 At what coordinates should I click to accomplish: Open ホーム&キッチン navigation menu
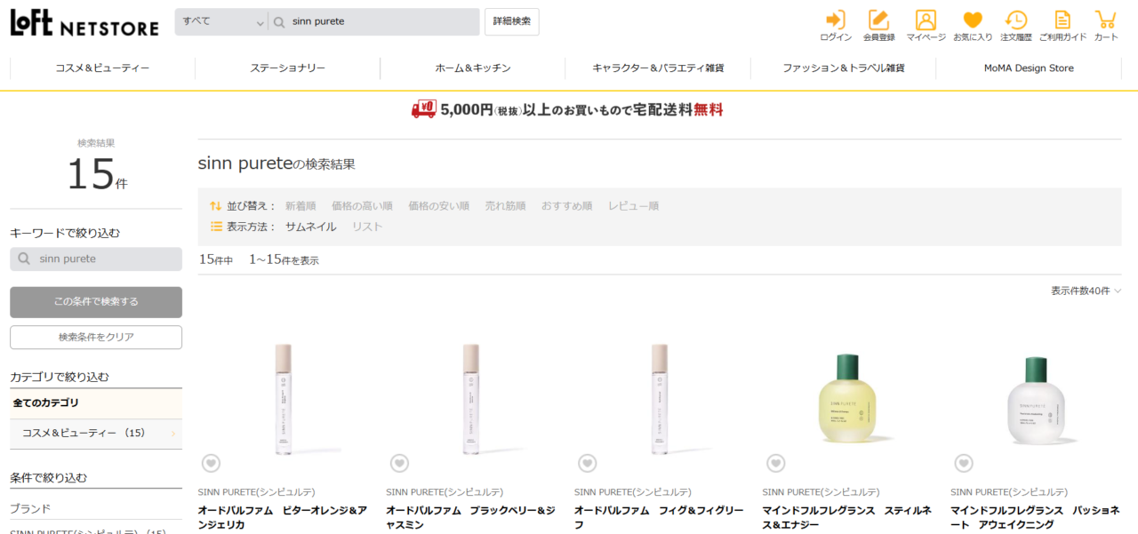473,68
